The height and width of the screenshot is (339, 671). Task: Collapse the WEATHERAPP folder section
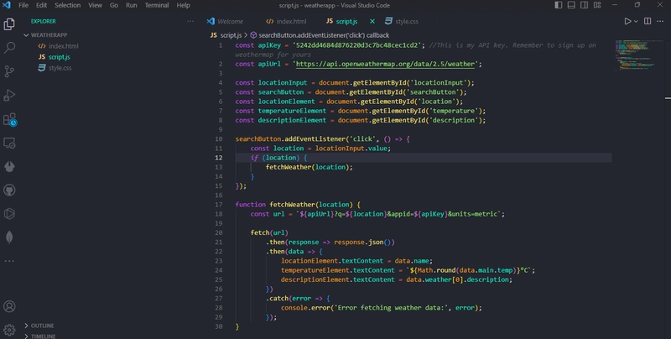click(x=45, y=34)
